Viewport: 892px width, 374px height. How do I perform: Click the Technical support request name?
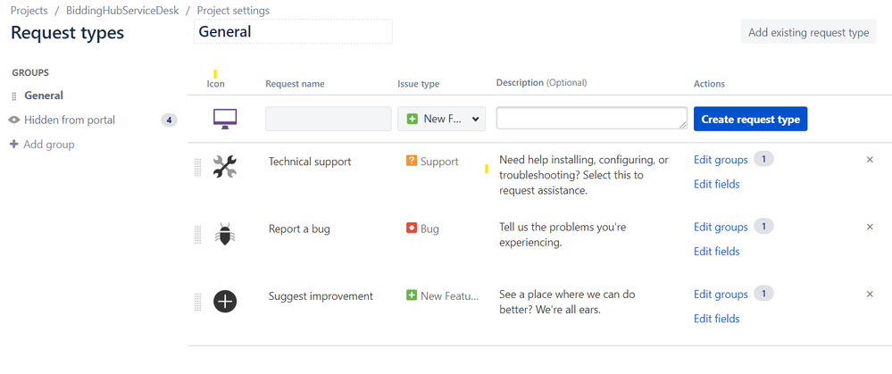[x=310, y=162]
